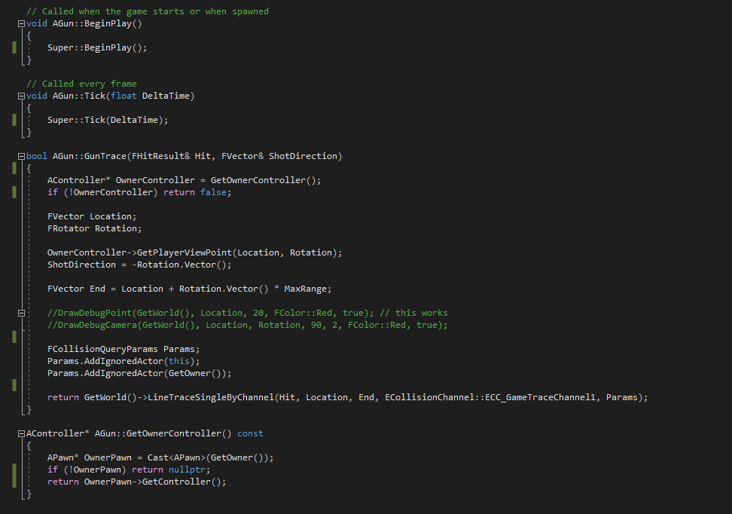Click 'return OwnerPawn->GetController();' line

[136, 482]
